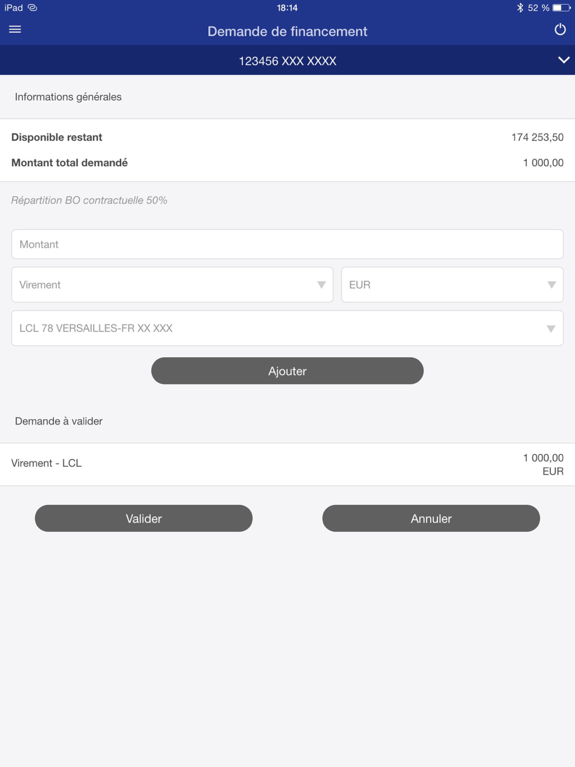Open the LCL 78 VERSAILLES account dropdown

[287, 328]
